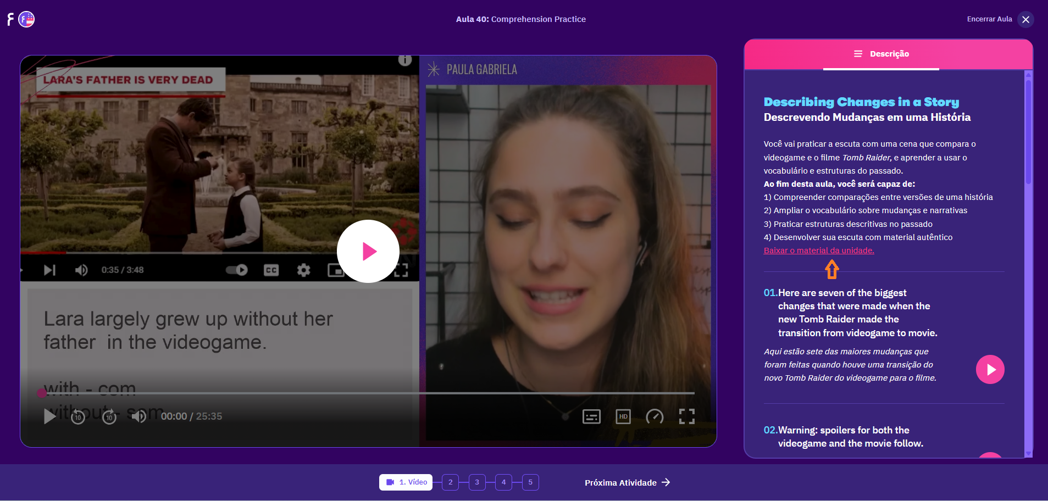Go to activity step 3

click(477, 482)
